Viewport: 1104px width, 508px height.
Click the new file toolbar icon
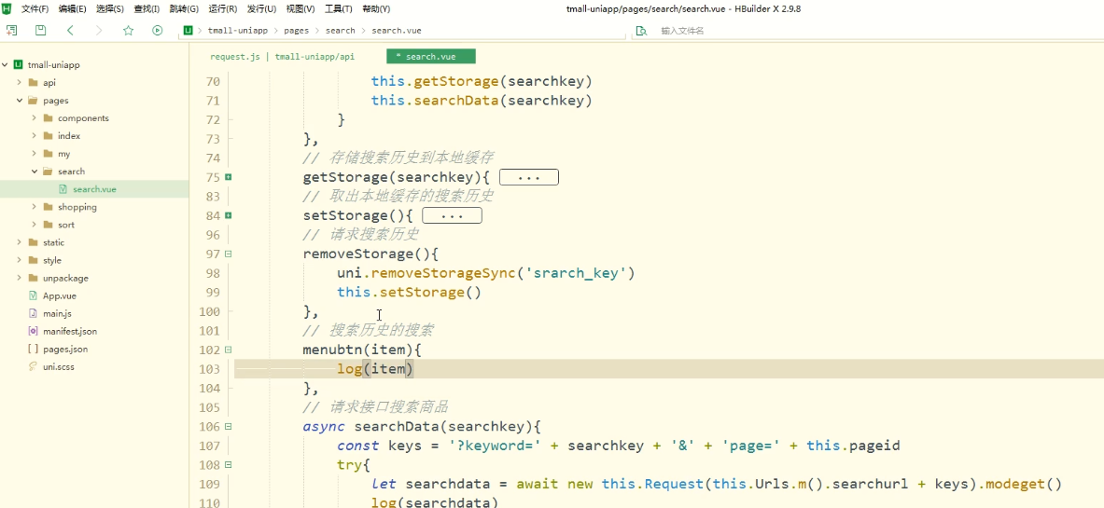tap(11, 30)
